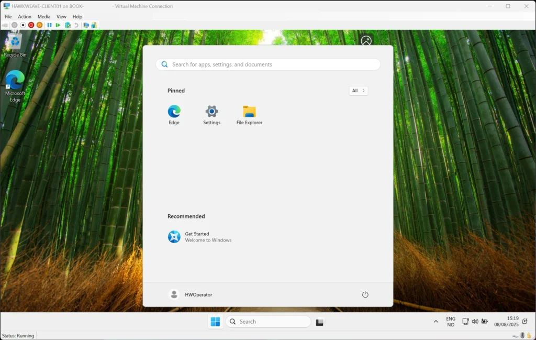The image size is (536, 340).
Task: Click the Start menu search field
Action: [268, 64]
